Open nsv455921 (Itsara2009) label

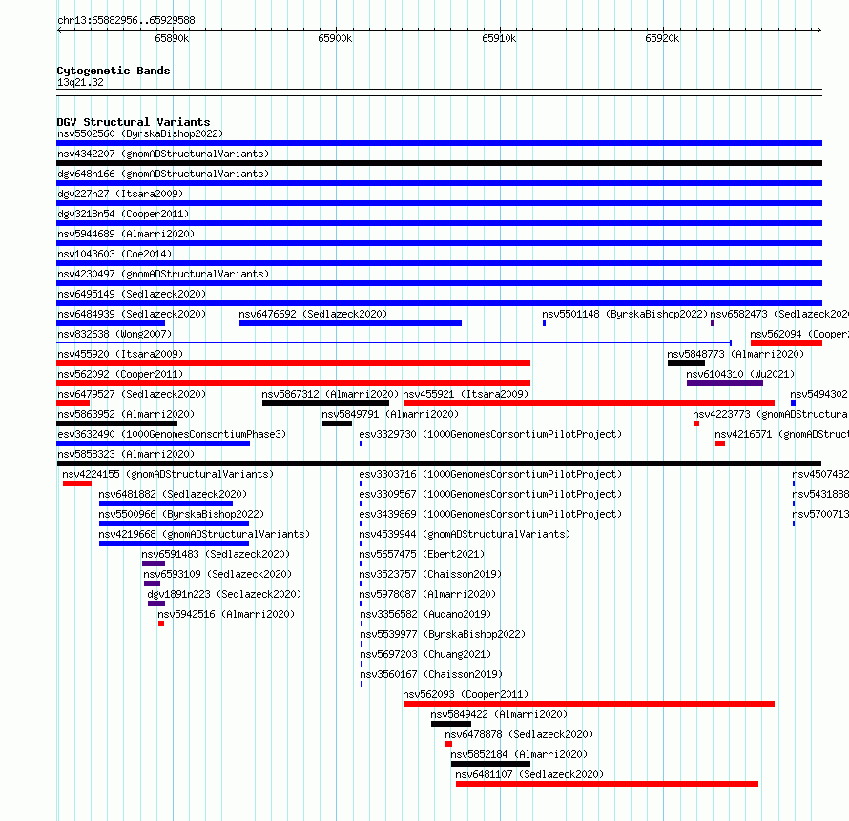(x=466, y=394)
